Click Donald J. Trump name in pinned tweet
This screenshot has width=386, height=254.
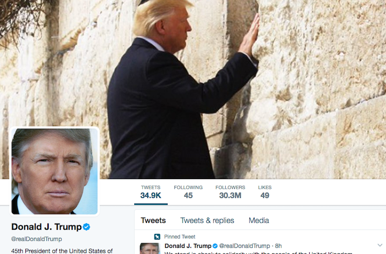tap(188, 246)
